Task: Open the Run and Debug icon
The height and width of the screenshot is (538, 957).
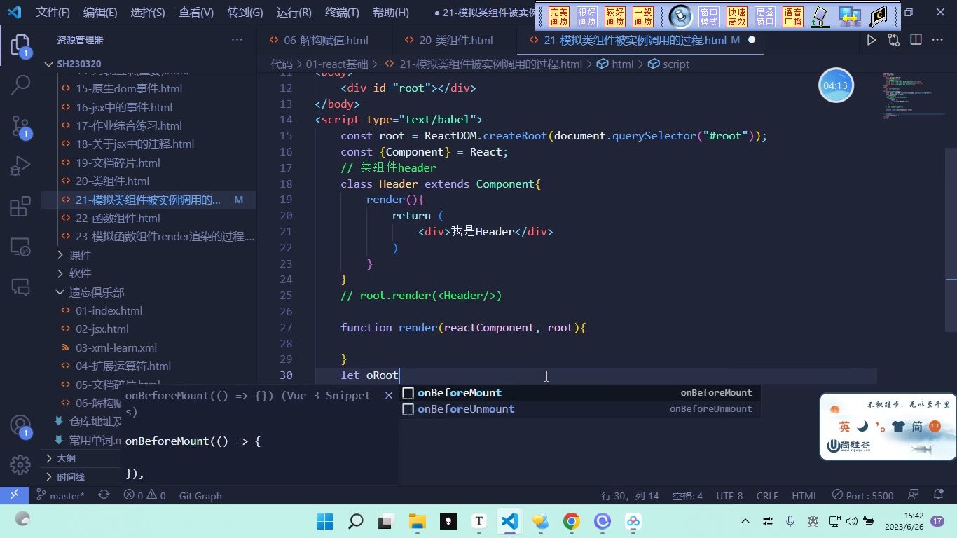Action: pyautogui.click(x=20, y=166)
